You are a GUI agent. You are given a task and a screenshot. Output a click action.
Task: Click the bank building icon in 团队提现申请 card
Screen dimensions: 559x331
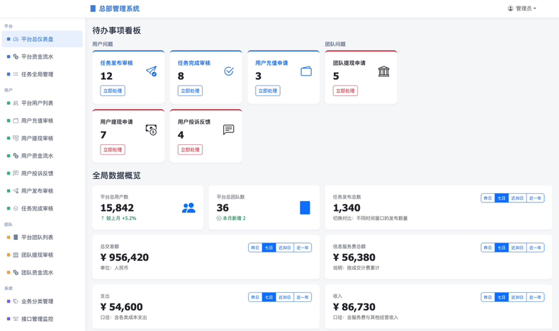[x=383, y=71]
